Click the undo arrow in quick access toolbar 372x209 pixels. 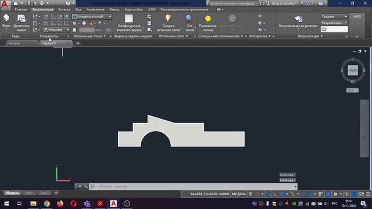pos(48,3)
